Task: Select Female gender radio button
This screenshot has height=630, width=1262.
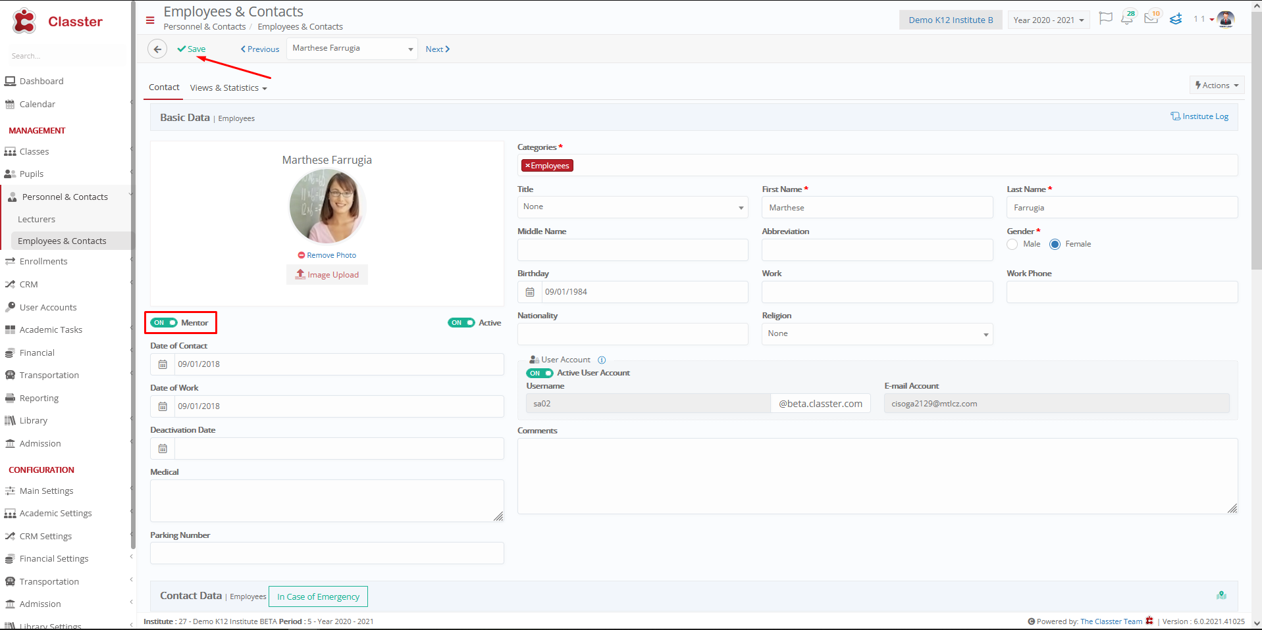Action: [1055, 244]
